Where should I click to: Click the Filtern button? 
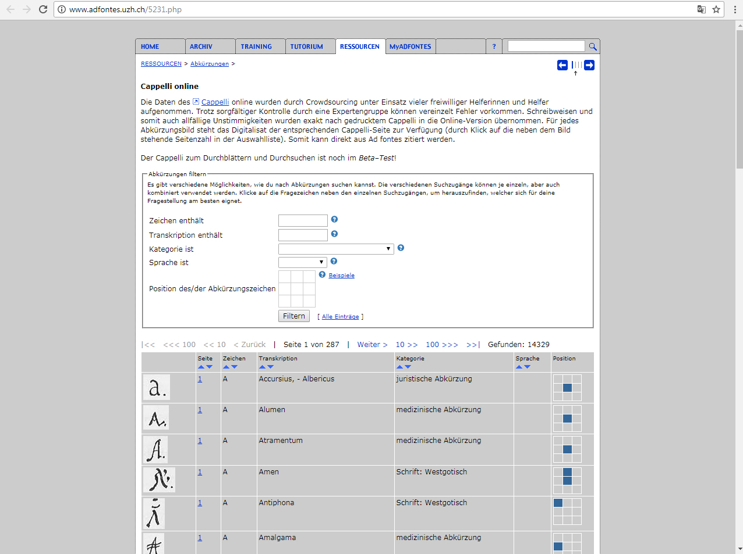pos(294,316)
